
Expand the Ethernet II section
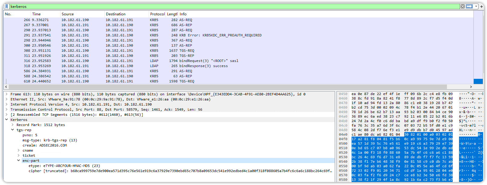(6, 99)
